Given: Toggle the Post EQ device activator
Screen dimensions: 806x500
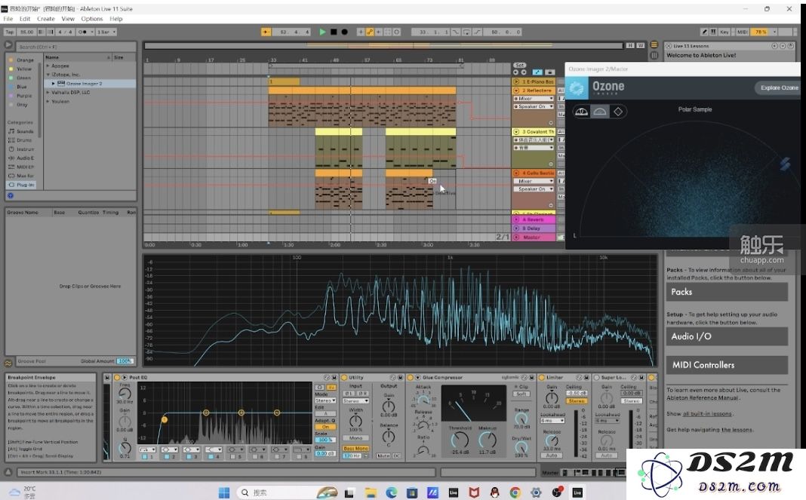Looking at the screenshot, I should click(117, 377).
